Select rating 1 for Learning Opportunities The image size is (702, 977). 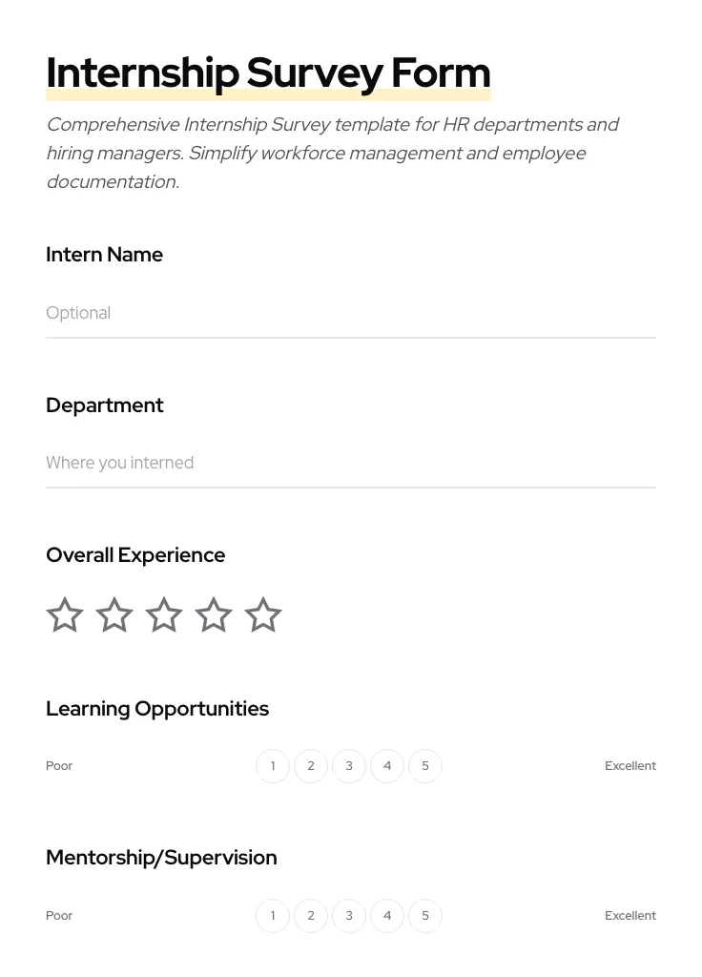[x=273, y=765]
